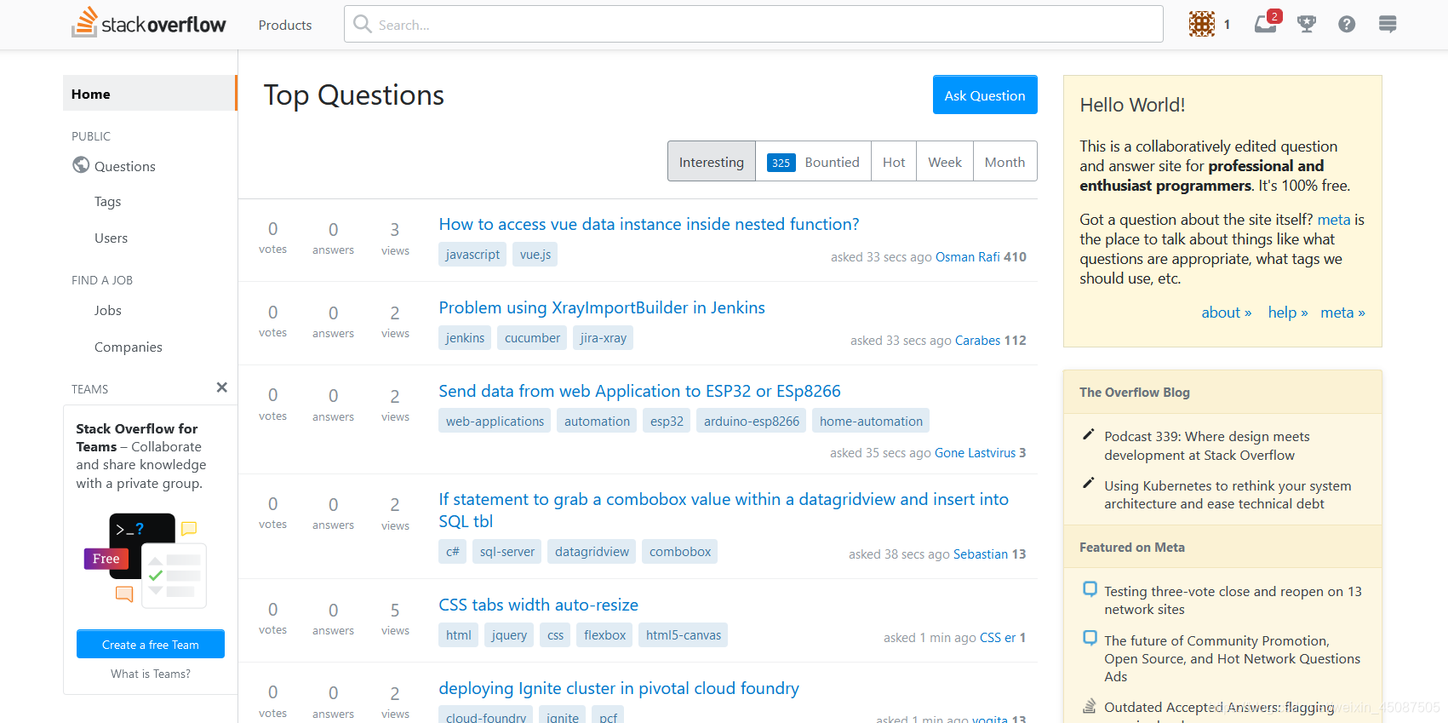
Task: Switch to the Hot tab
Action: [x=894, y=162]
